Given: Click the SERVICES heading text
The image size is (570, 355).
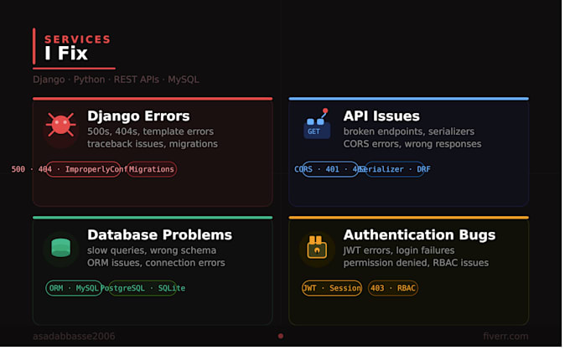Looking at the screenshot, I should 79,39.
